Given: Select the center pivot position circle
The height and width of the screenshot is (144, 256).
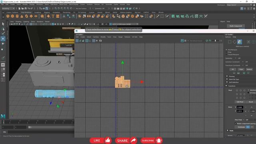Looking at the screenshot, I should pos(241,94).
